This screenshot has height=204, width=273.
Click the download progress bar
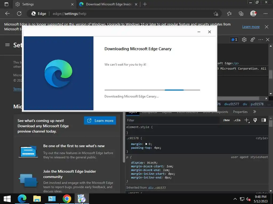click(x=152, y=90)
